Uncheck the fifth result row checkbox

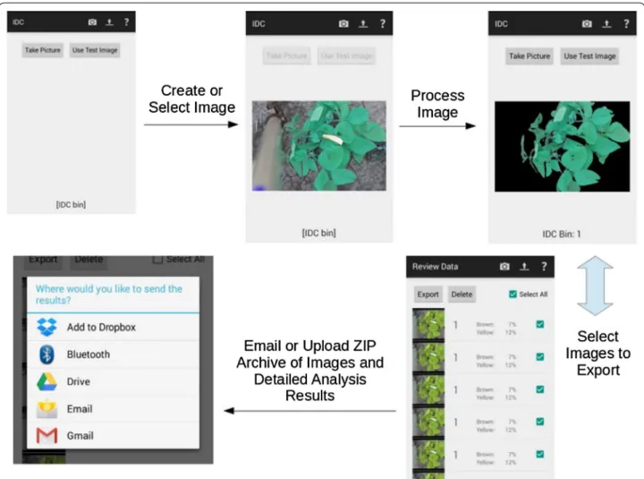[x=540, y=454]
